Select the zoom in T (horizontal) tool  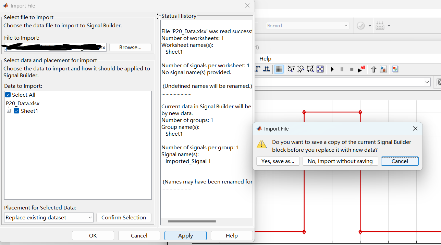tap(291, 69)
